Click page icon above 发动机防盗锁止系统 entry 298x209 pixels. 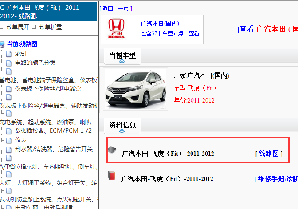pos(8,190)
